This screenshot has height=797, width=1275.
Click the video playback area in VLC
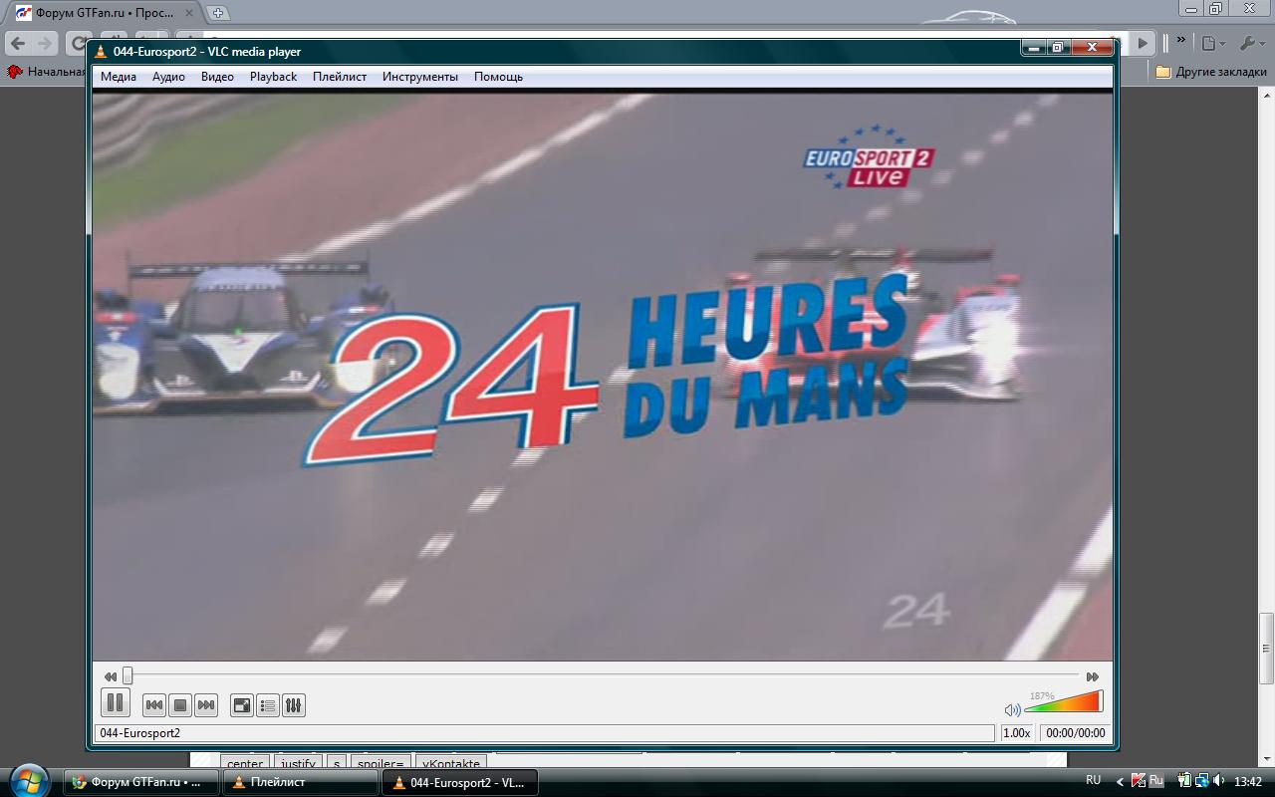[x=603, y=377]
